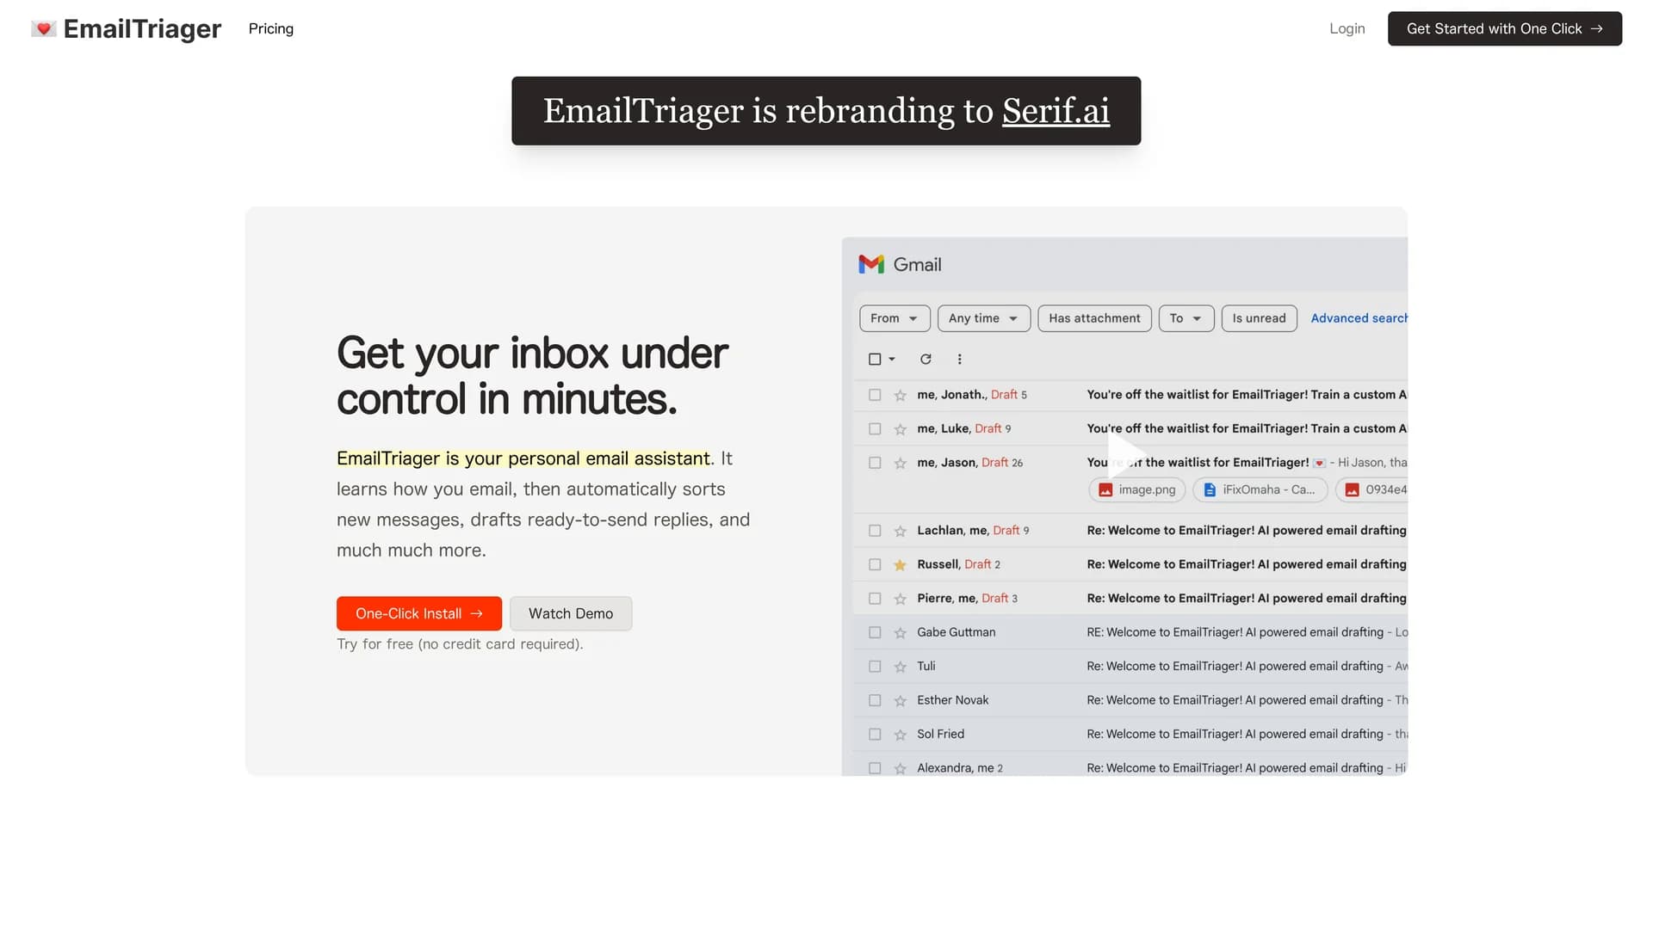This screenshot has height=929, width=1653.
Task: Check the 'me, Jason' email checkbox
Action: 875,463
